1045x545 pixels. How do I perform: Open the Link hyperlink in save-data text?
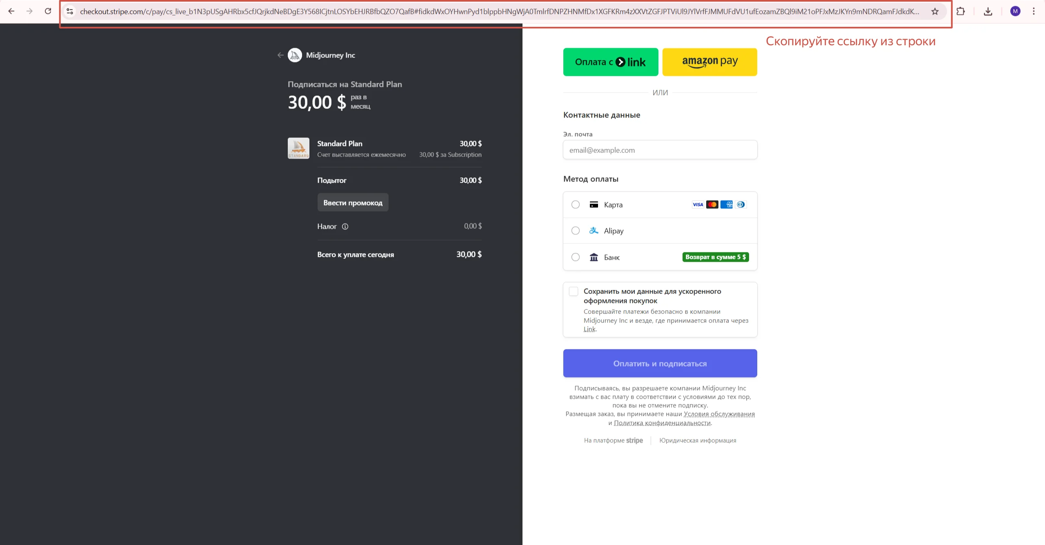(589, 329)
